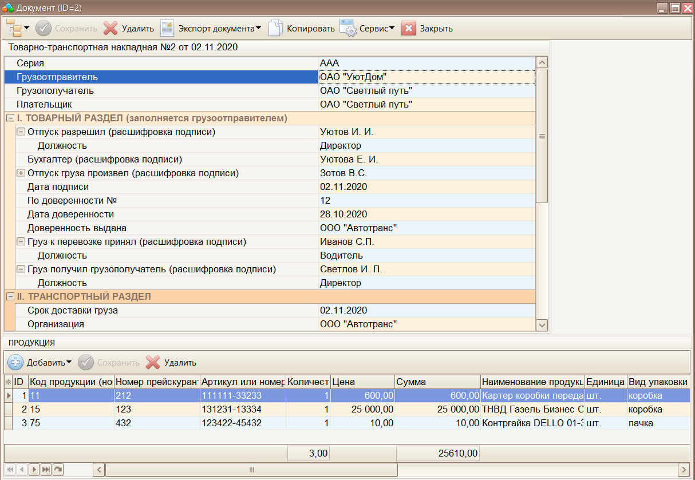
Task: Click property grid scroll-up arrow
Action: pyautogui.click(x=542, y=63)
